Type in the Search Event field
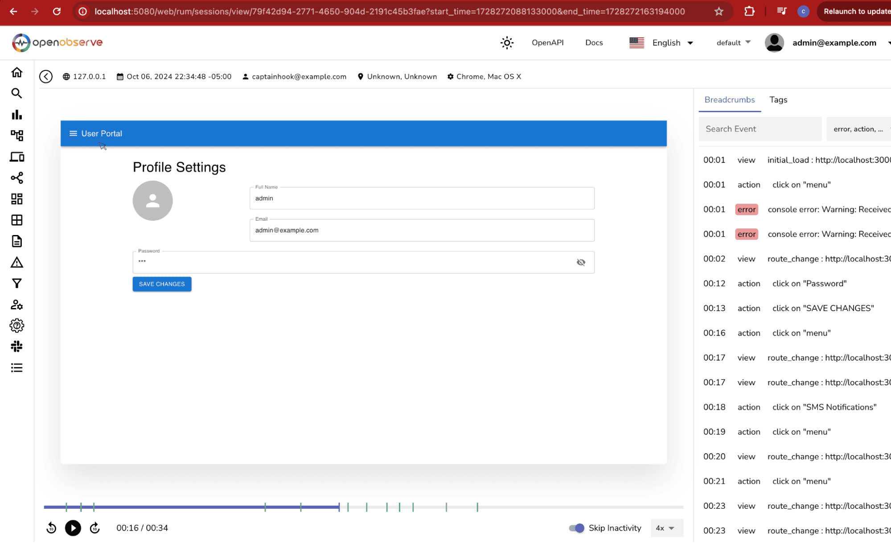The image size is (891, 543). coord(760,129)
